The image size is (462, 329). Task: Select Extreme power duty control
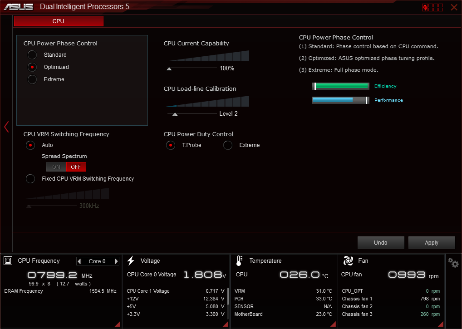tap(228, 145)
